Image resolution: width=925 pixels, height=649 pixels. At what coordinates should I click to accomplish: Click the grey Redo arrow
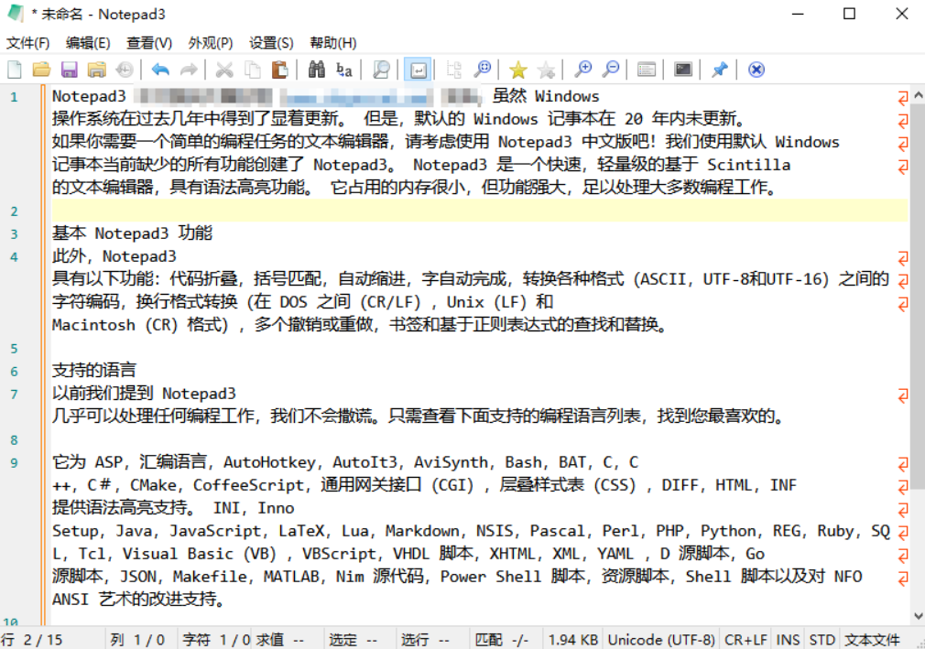click(x=188, y=70)
